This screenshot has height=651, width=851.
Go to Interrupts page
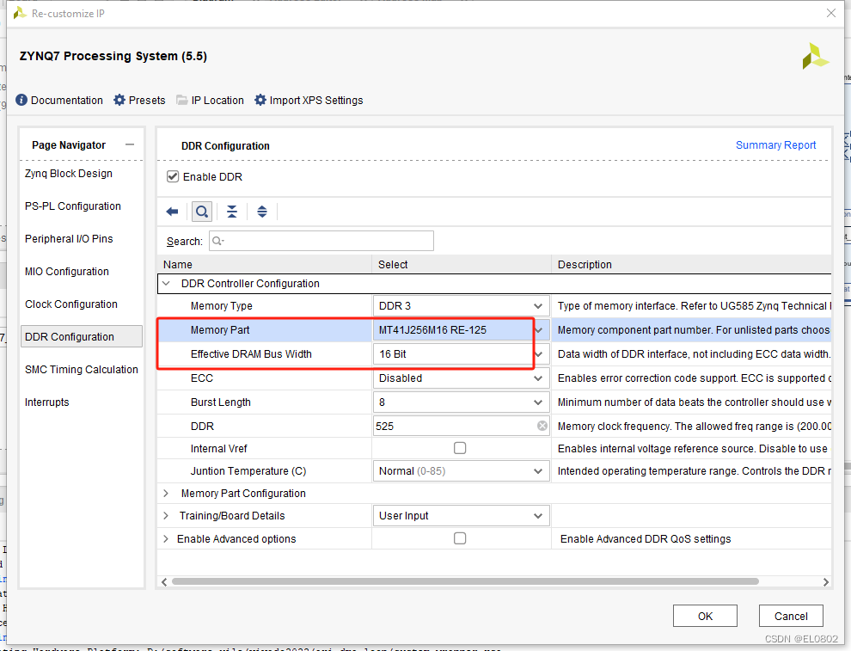(x=46, y=402)
